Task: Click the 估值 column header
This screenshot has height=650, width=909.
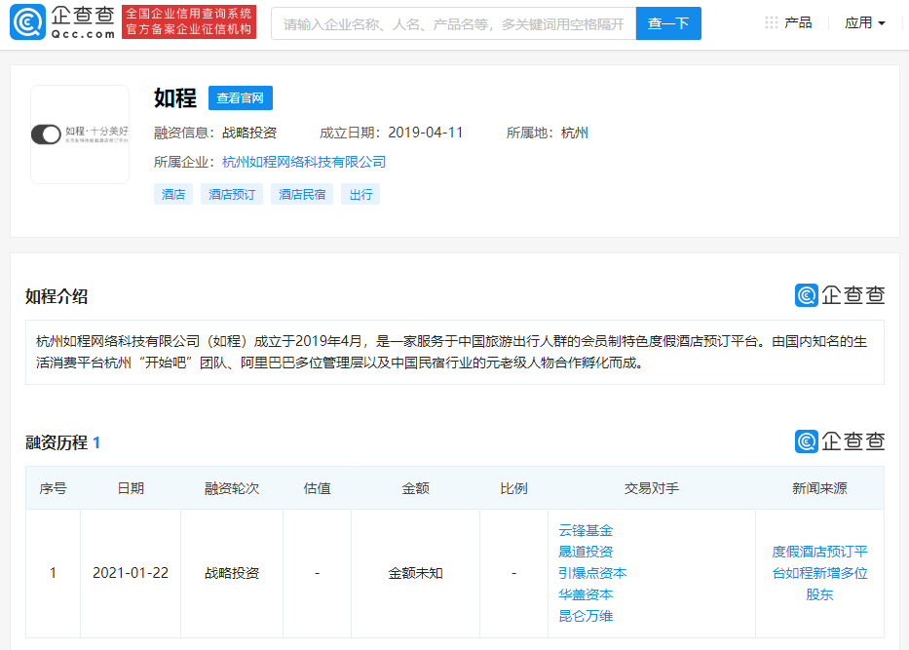Action: tap(317, 488)
